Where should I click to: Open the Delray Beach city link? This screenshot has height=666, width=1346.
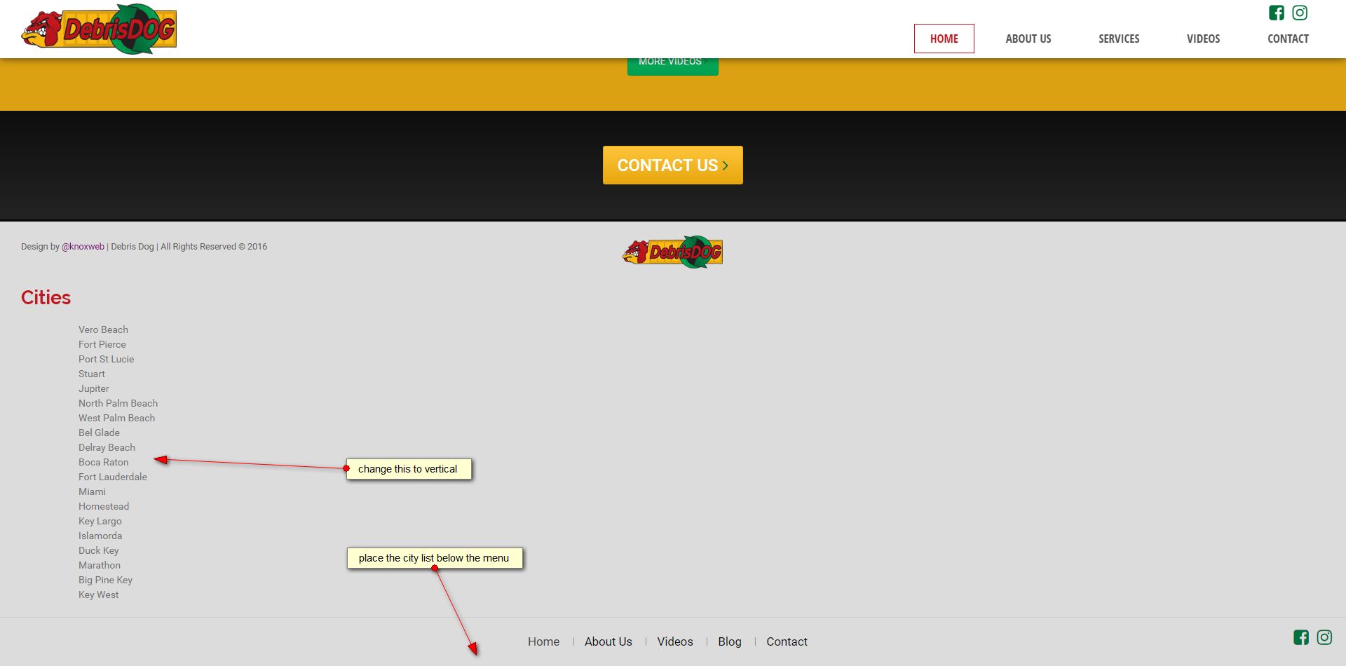coord(107,447)
